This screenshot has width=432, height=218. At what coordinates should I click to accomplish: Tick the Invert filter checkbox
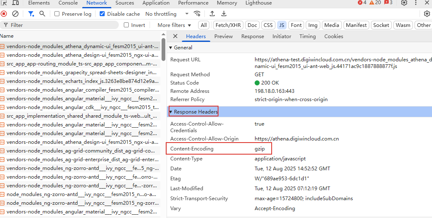[x=126, y=25]
